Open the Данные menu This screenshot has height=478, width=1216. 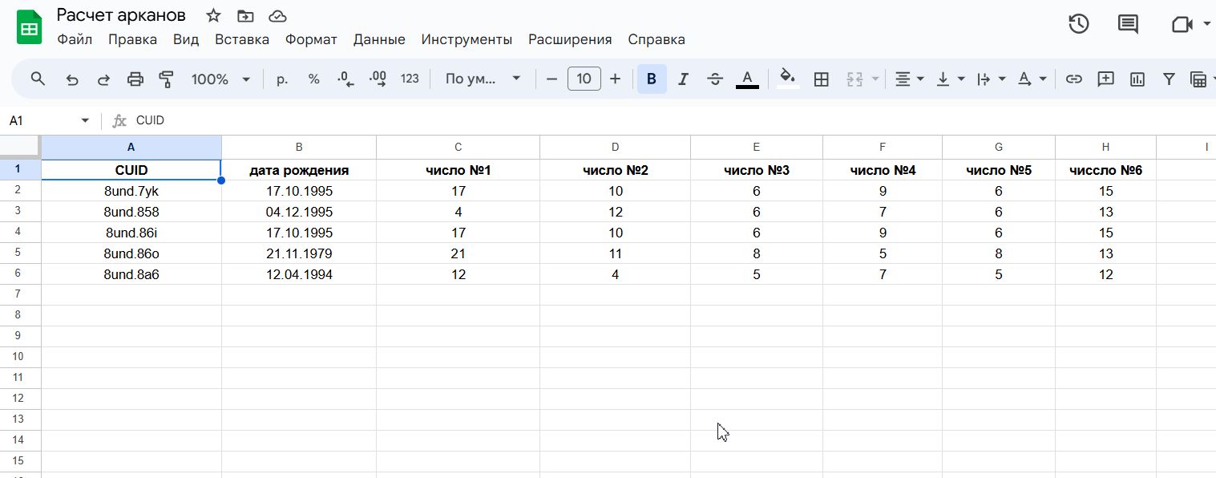coord(379,39)
